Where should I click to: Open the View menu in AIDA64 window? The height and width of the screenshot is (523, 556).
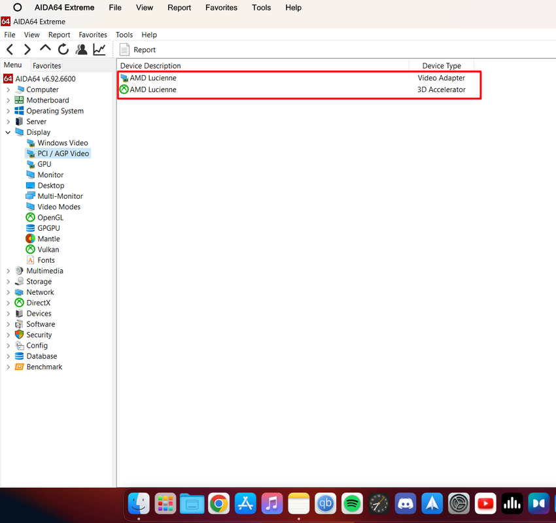(31, 35)
